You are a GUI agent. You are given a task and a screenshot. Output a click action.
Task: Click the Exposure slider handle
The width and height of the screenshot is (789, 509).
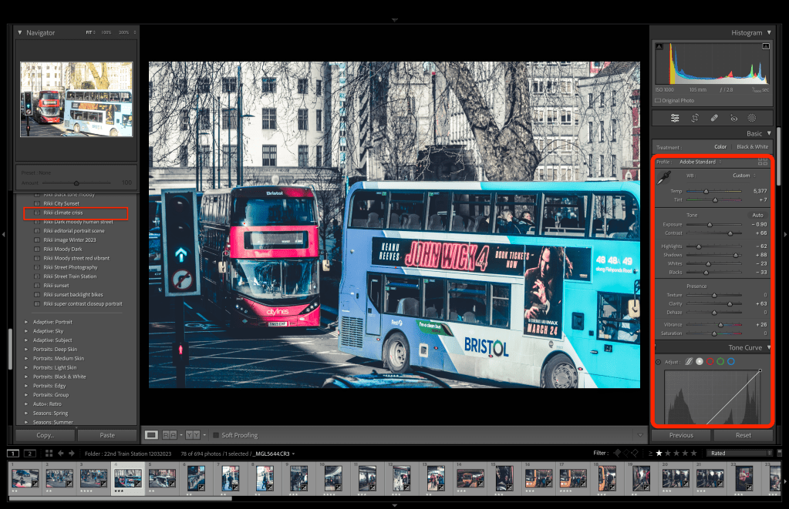pyautogui.click(x=710, y=224)
